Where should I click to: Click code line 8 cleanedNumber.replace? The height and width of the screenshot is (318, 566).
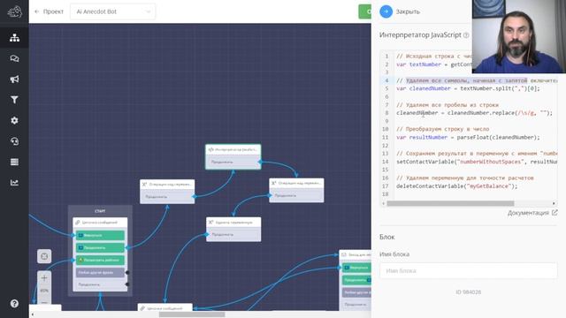tap(474, 113)
